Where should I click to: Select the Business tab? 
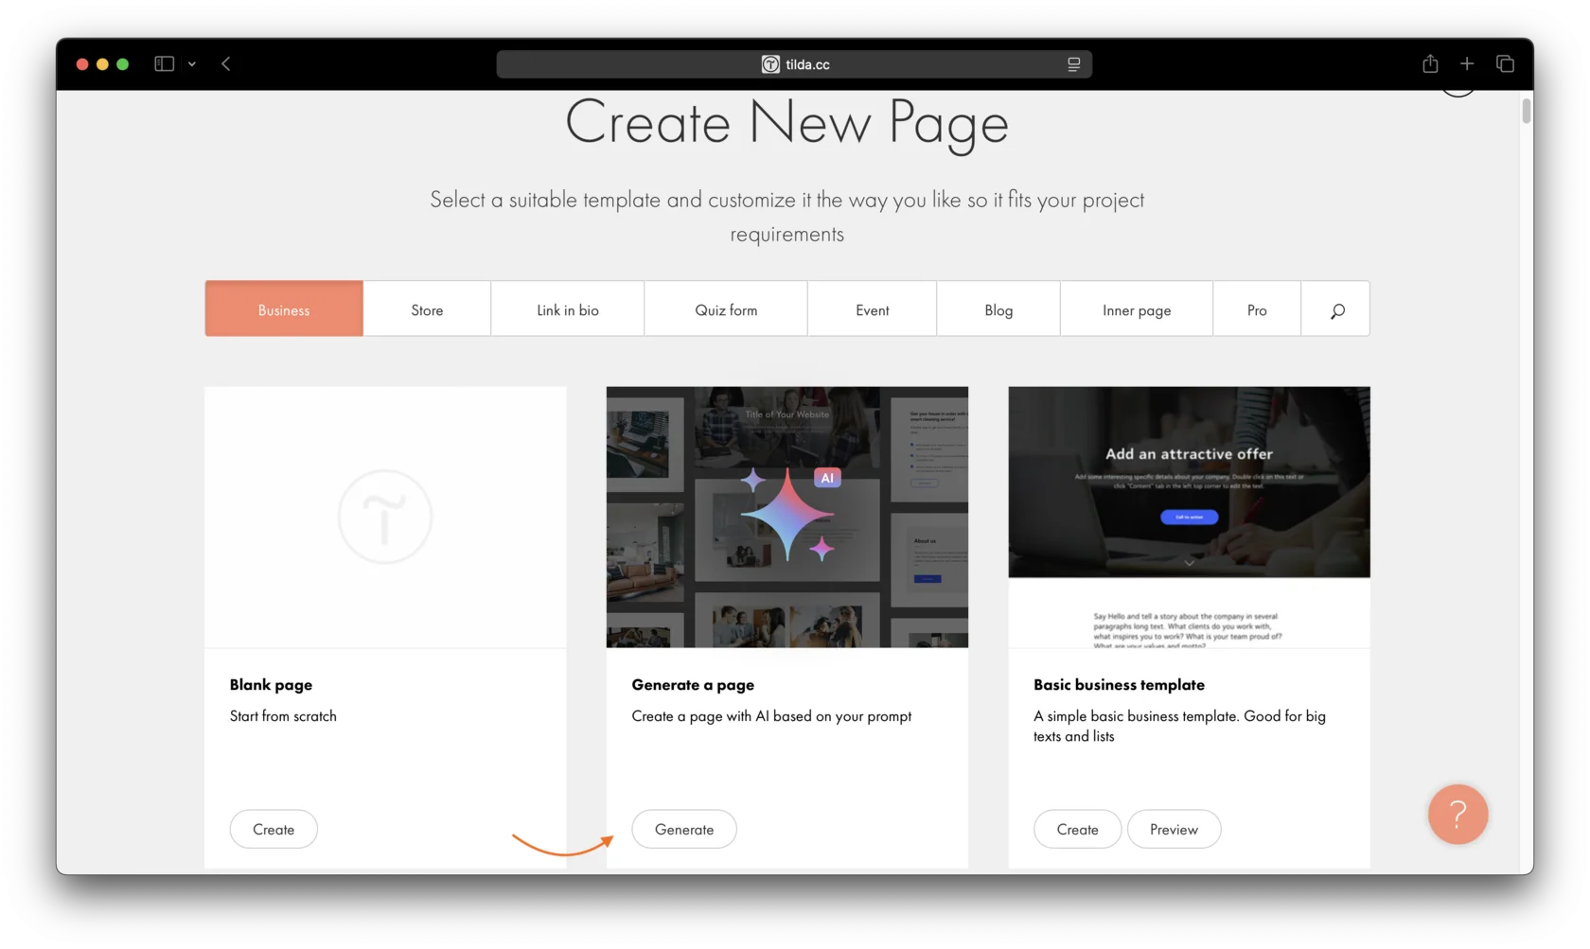(x=284, y=308)
